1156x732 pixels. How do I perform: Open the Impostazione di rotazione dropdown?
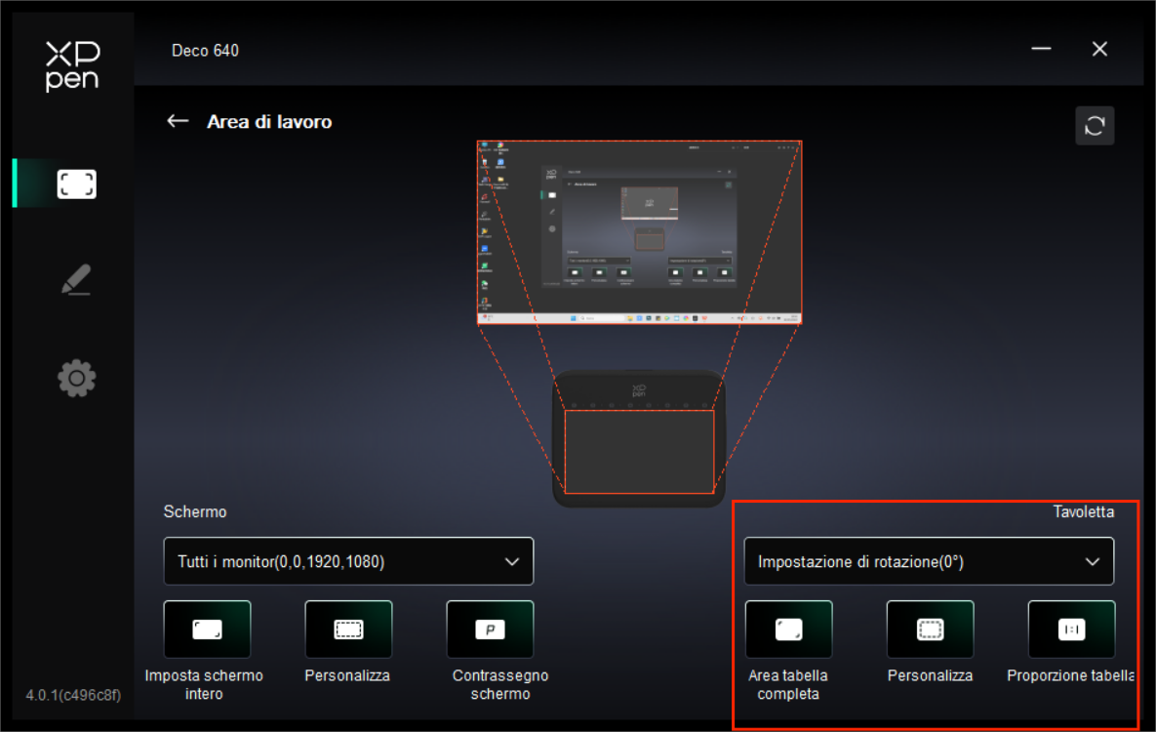tap(929, 561)
